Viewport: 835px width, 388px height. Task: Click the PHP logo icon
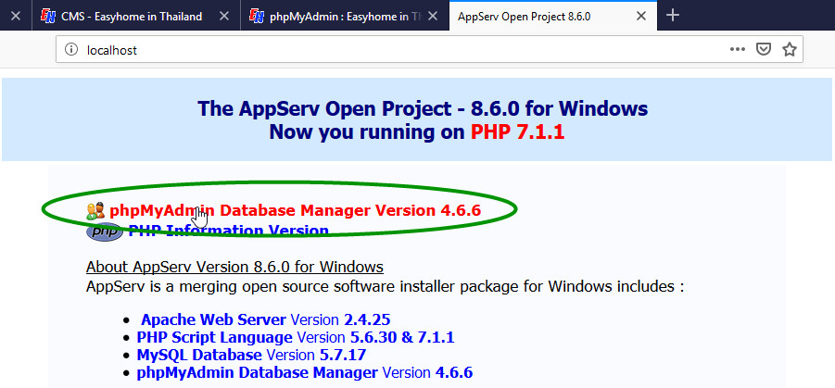pyautogui.click(x=105, y=232)
